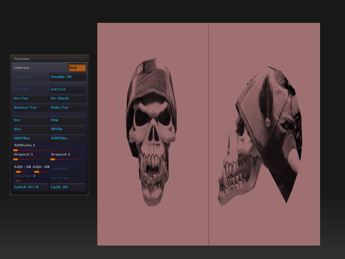
Task: Enable Colorize in the Texture palette
Action: click(x=21, y=67)
